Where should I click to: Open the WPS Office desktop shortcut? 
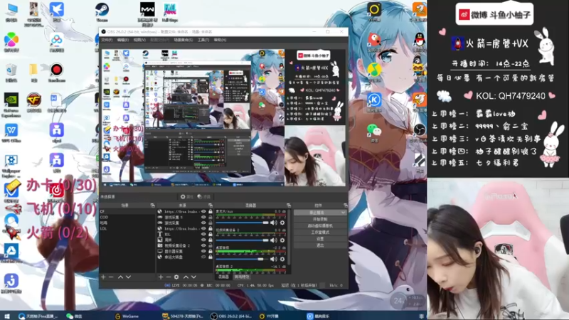click(11, 133)
